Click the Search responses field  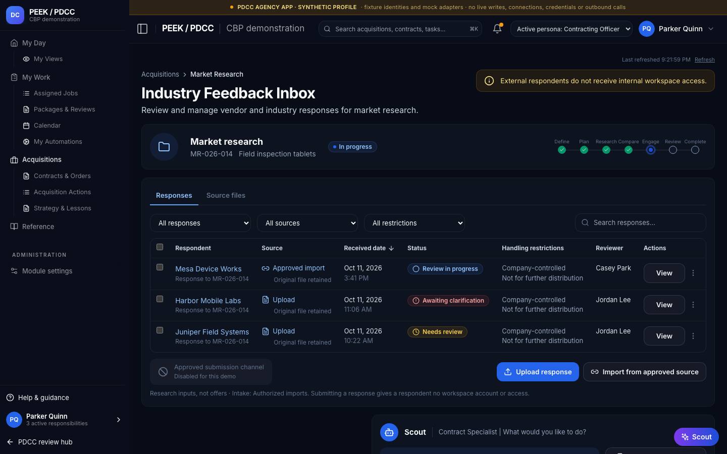[640, 222]
